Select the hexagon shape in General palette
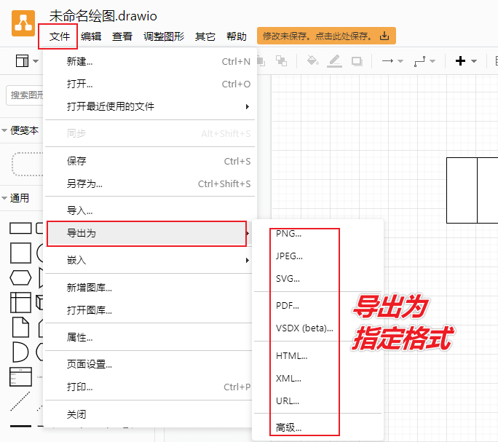Screen dimensions: 498x442 (x=20, y=277)
